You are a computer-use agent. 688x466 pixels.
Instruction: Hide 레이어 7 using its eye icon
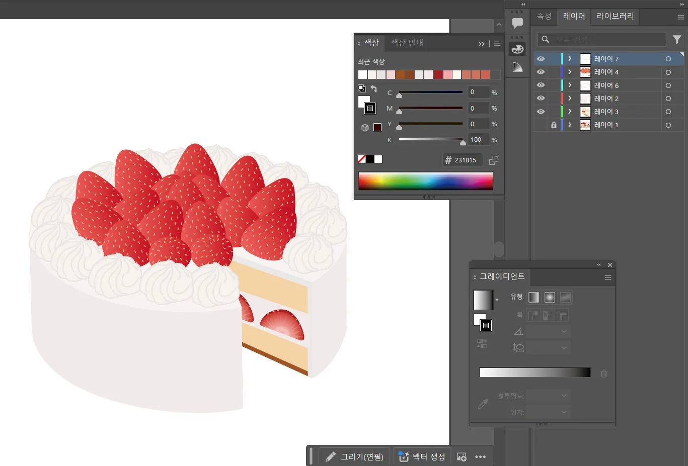[x=541, y=59]
